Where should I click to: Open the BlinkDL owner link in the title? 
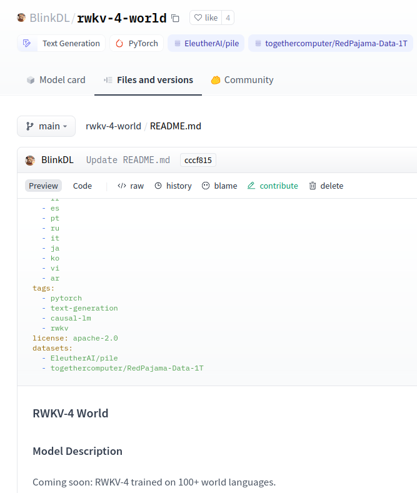point(49,18)
